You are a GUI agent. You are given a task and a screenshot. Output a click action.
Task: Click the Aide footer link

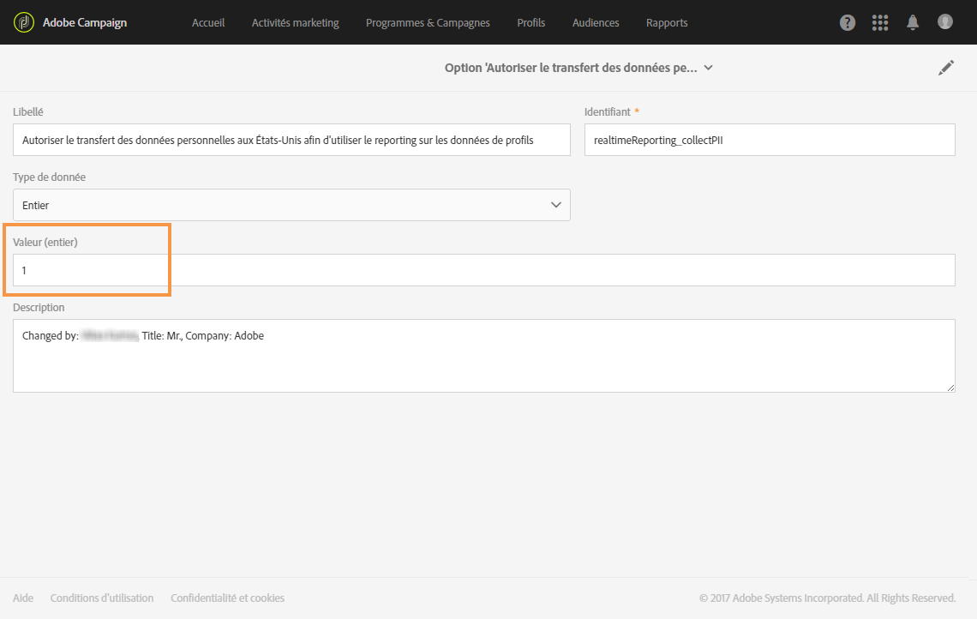coord(23,598)
